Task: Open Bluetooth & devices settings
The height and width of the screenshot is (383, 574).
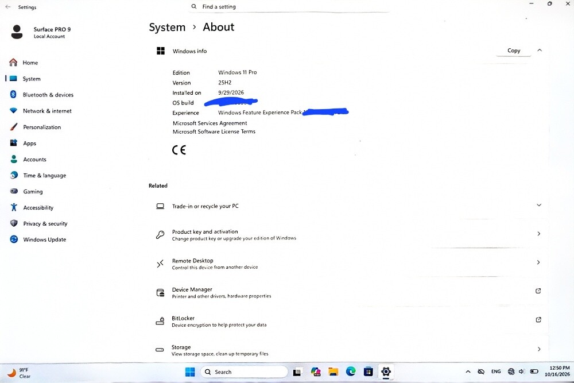Action: tap(41, 95)
